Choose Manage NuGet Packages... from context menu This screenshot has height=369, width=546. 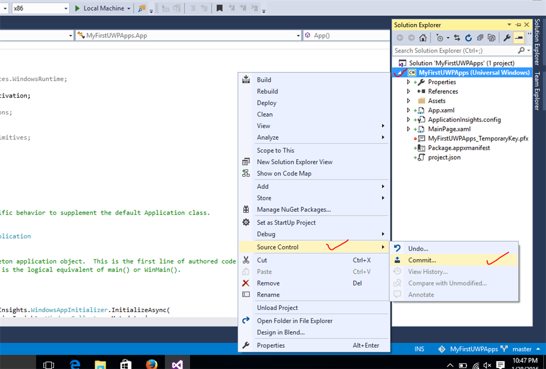293,210
